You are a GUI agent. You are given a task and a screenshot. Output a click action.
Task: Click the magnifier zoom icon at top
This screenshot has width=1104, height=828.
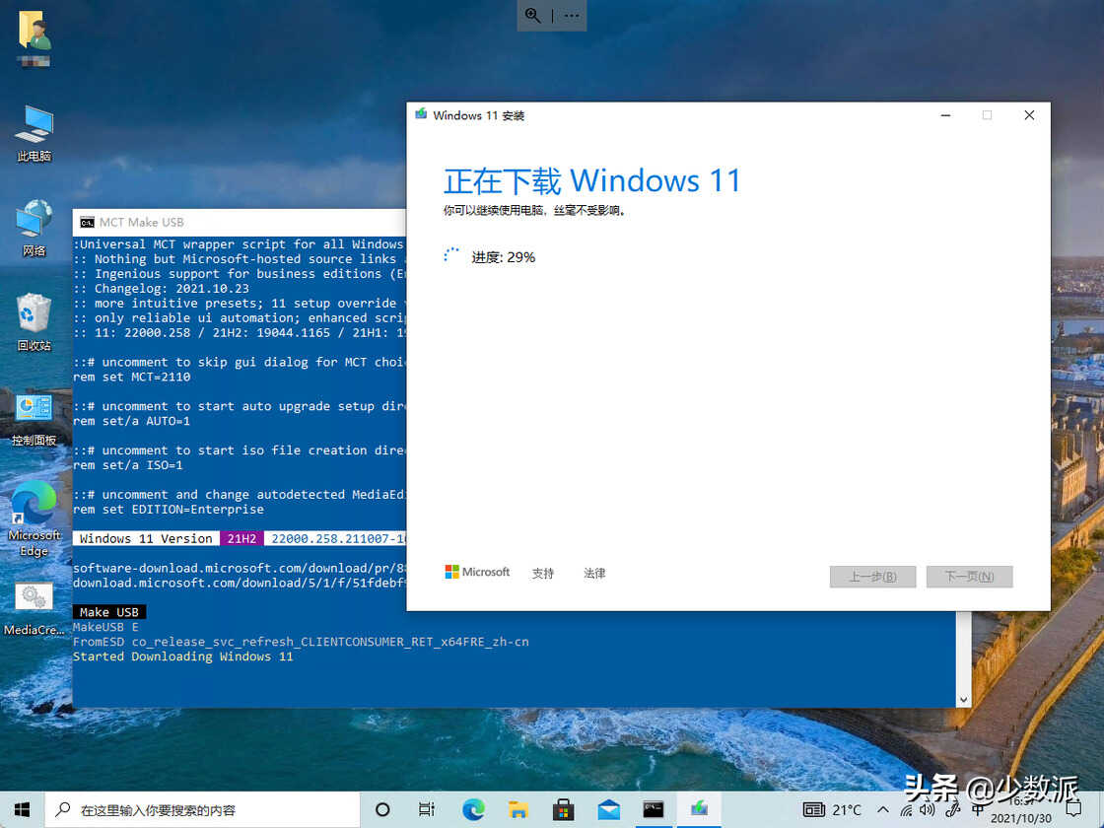coord(533,16)
